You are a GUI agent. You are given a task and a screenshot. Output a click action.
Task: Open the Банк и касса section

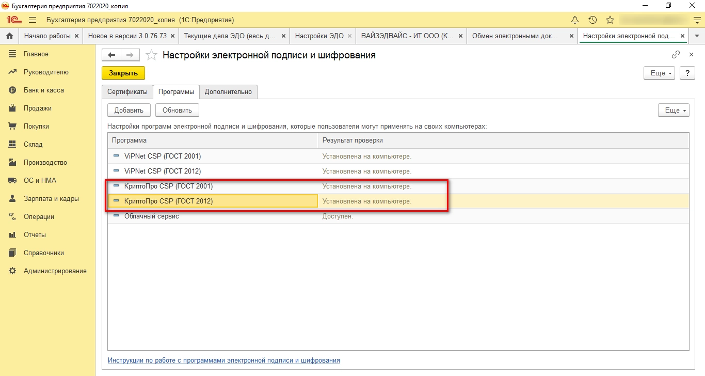pos(44,90)
